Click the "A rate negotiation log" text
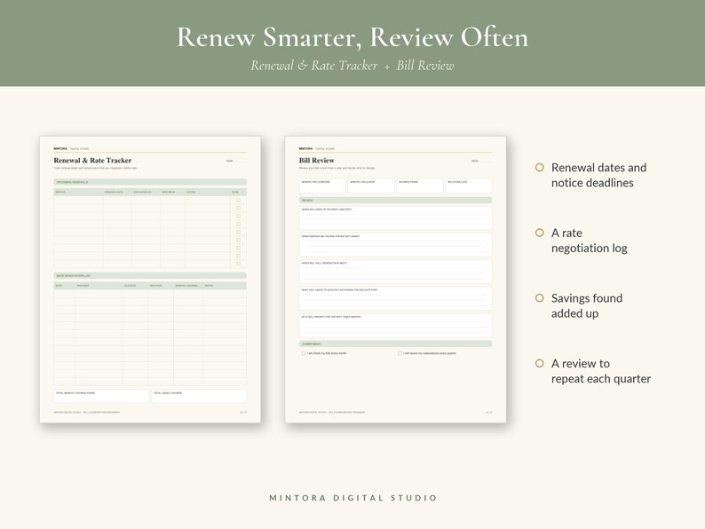Viewport: 705px width, 529px height. (589, 241)
